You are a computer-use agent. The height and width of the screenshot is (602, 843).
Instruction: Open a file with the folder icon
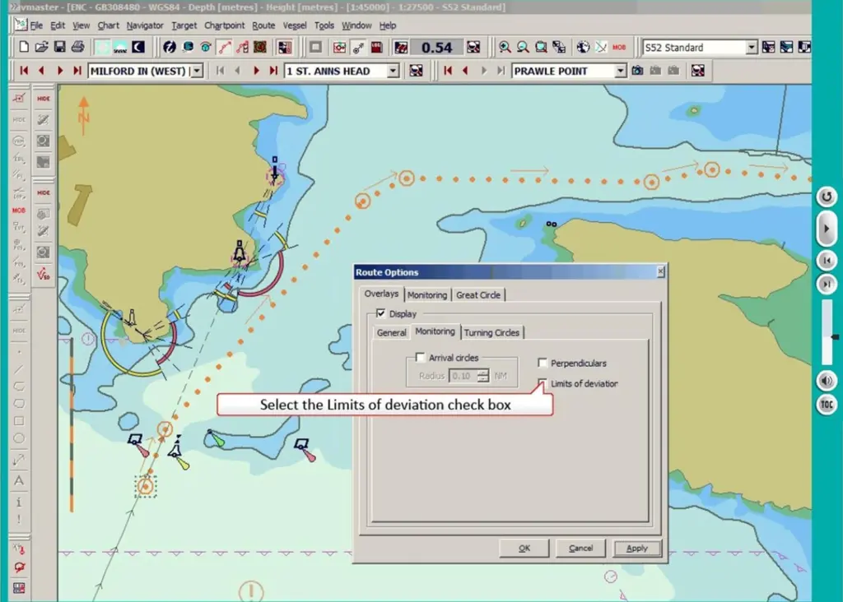41,47
